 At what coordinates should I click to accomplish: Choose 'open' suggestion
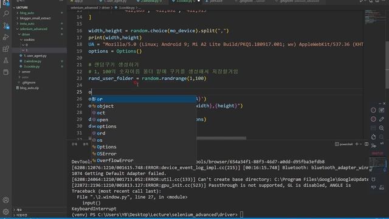click(144, 120)
